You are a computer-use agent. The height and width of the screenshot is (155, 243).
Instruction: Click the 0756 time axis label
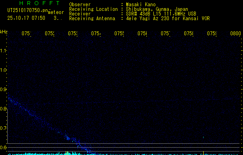142,33
